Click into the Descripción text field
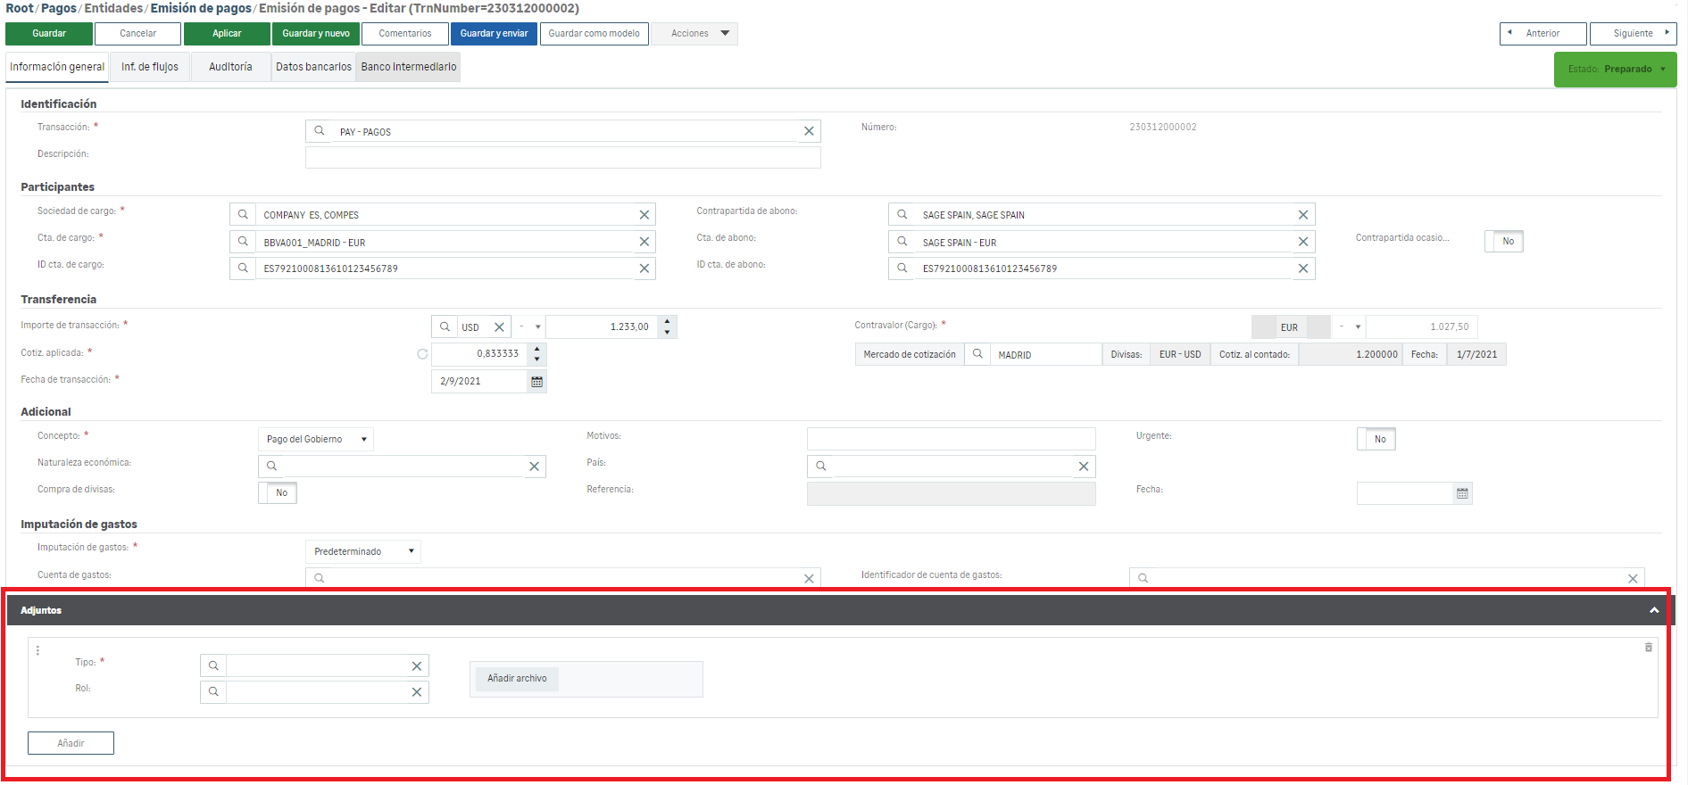 coord(562,158)
